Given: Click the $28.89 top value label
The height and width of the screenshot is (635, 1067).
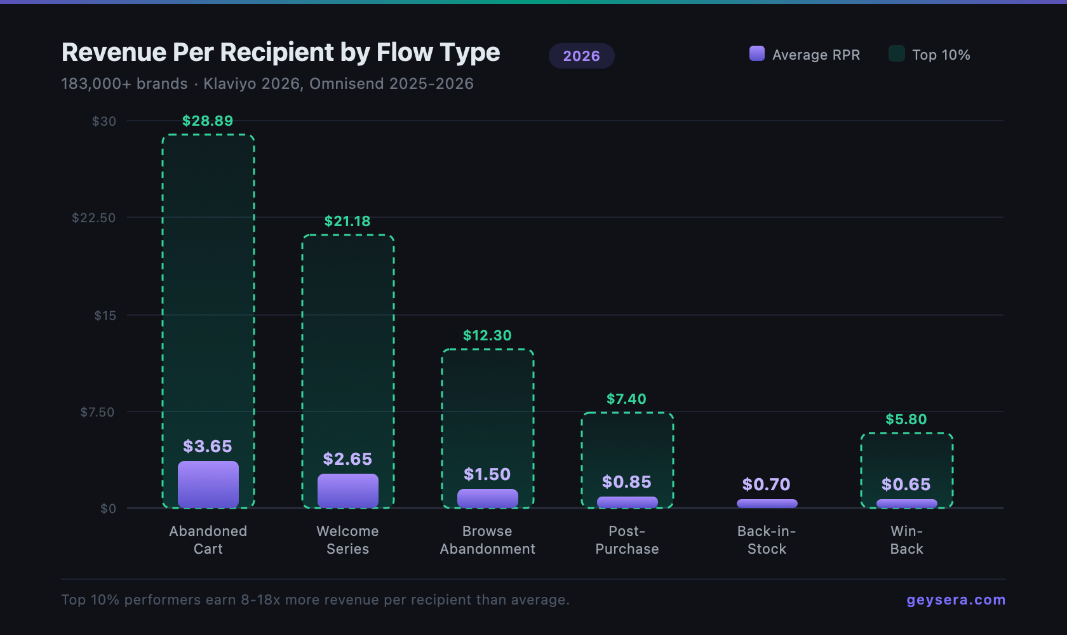Looking at the screenshot, I should pyautogui.click(x=208, y=121).
